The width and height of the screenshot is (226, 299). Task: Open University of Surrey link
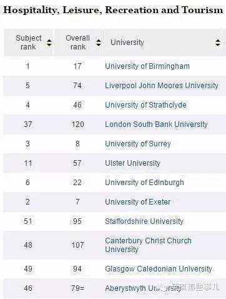[x=138, y=144]
